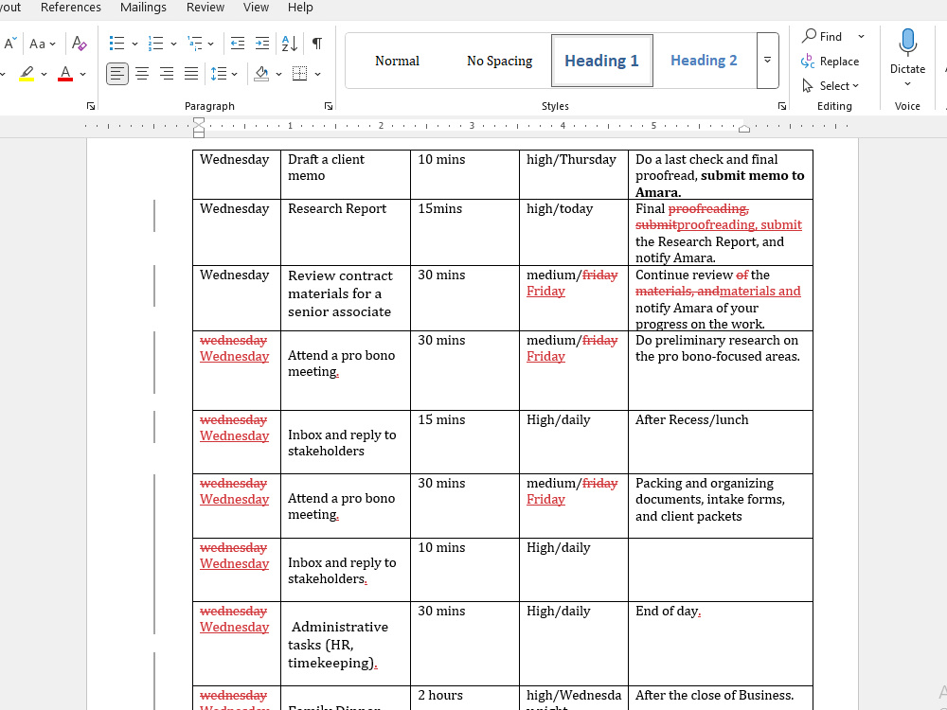Click the 'high/Thursday' priority cell
Image resolution: width=947 pixels, height=710 pixels.
coord(574,175)
